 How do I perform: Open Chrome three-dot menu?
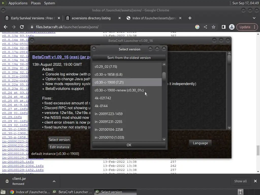click(254, 27)
